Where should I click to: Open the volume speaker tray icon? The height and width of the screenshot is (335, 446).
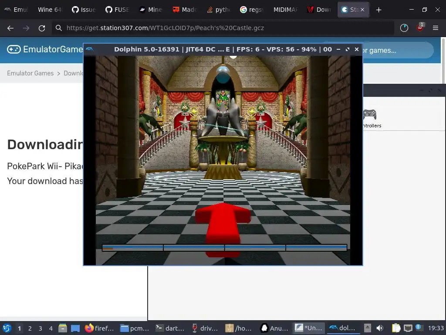point(379,328)
